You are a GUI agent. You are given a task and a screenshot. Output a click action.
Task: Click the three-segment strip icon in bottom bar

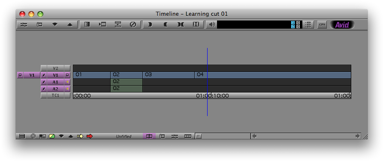point(187,136)
